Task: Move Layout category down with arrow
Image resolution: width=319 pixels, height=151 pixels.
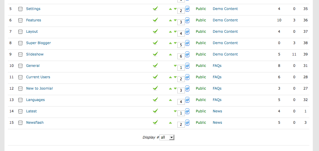Action: point(175,32)
